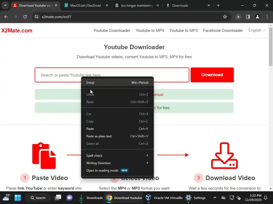Open Oracle VM VirtualBox from taskbar
Screen dimensions: 273x204
pos(164,198)
